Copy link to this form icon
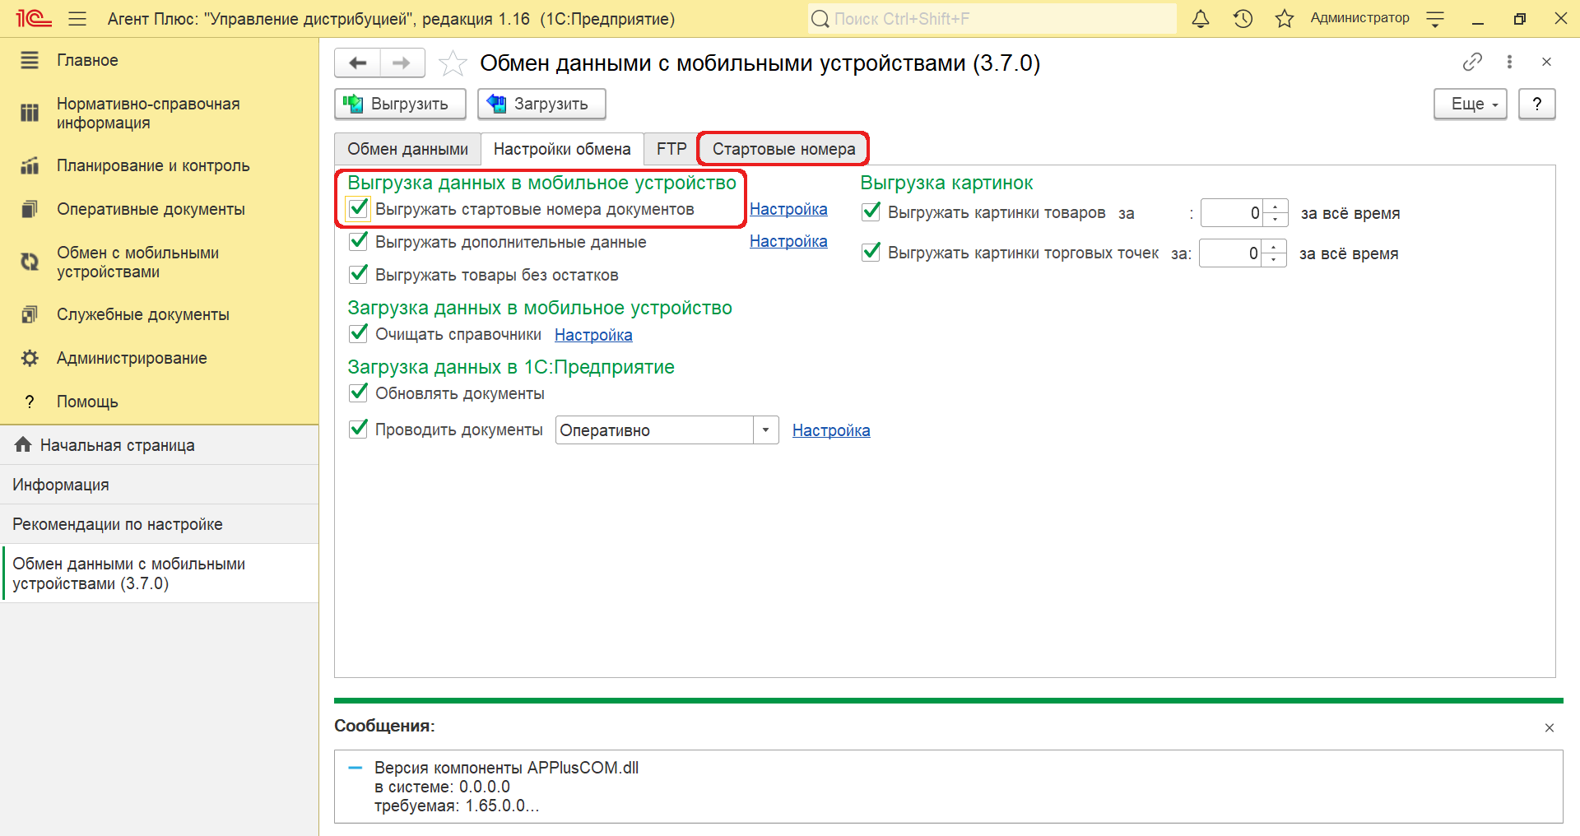Viewport: 1580px width, 836px height. point(1472,62)
